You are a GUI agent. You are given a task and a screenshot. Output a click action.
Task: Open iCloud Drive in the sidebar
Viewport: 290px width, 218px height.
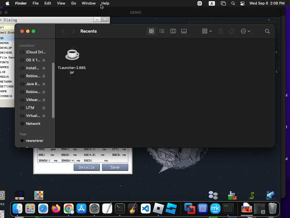click(33, 52)
